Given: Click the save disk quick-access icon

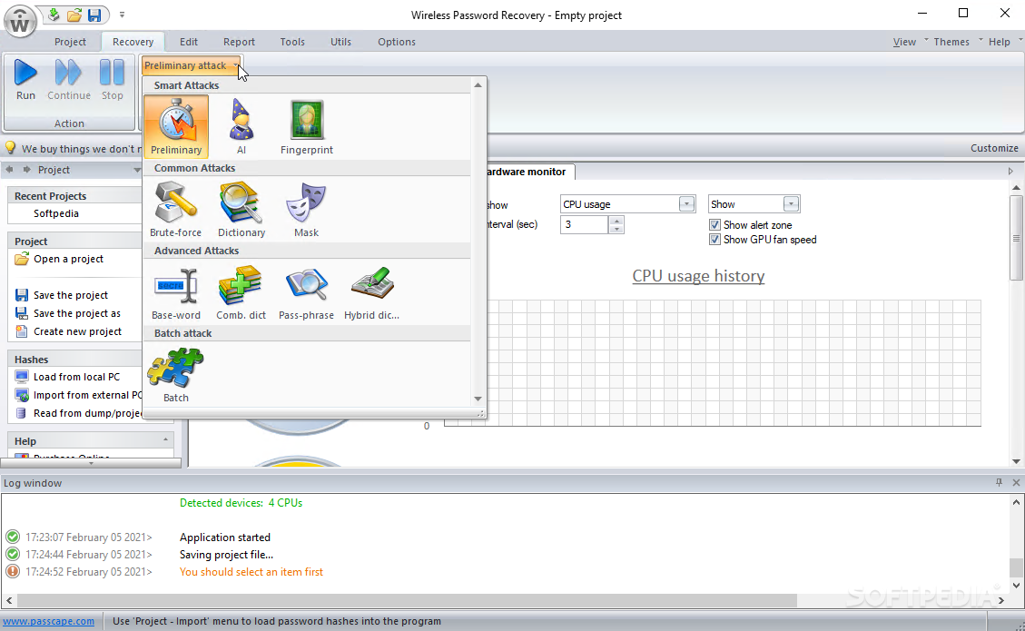Looking at the screenshot, I should coord(94,15).
